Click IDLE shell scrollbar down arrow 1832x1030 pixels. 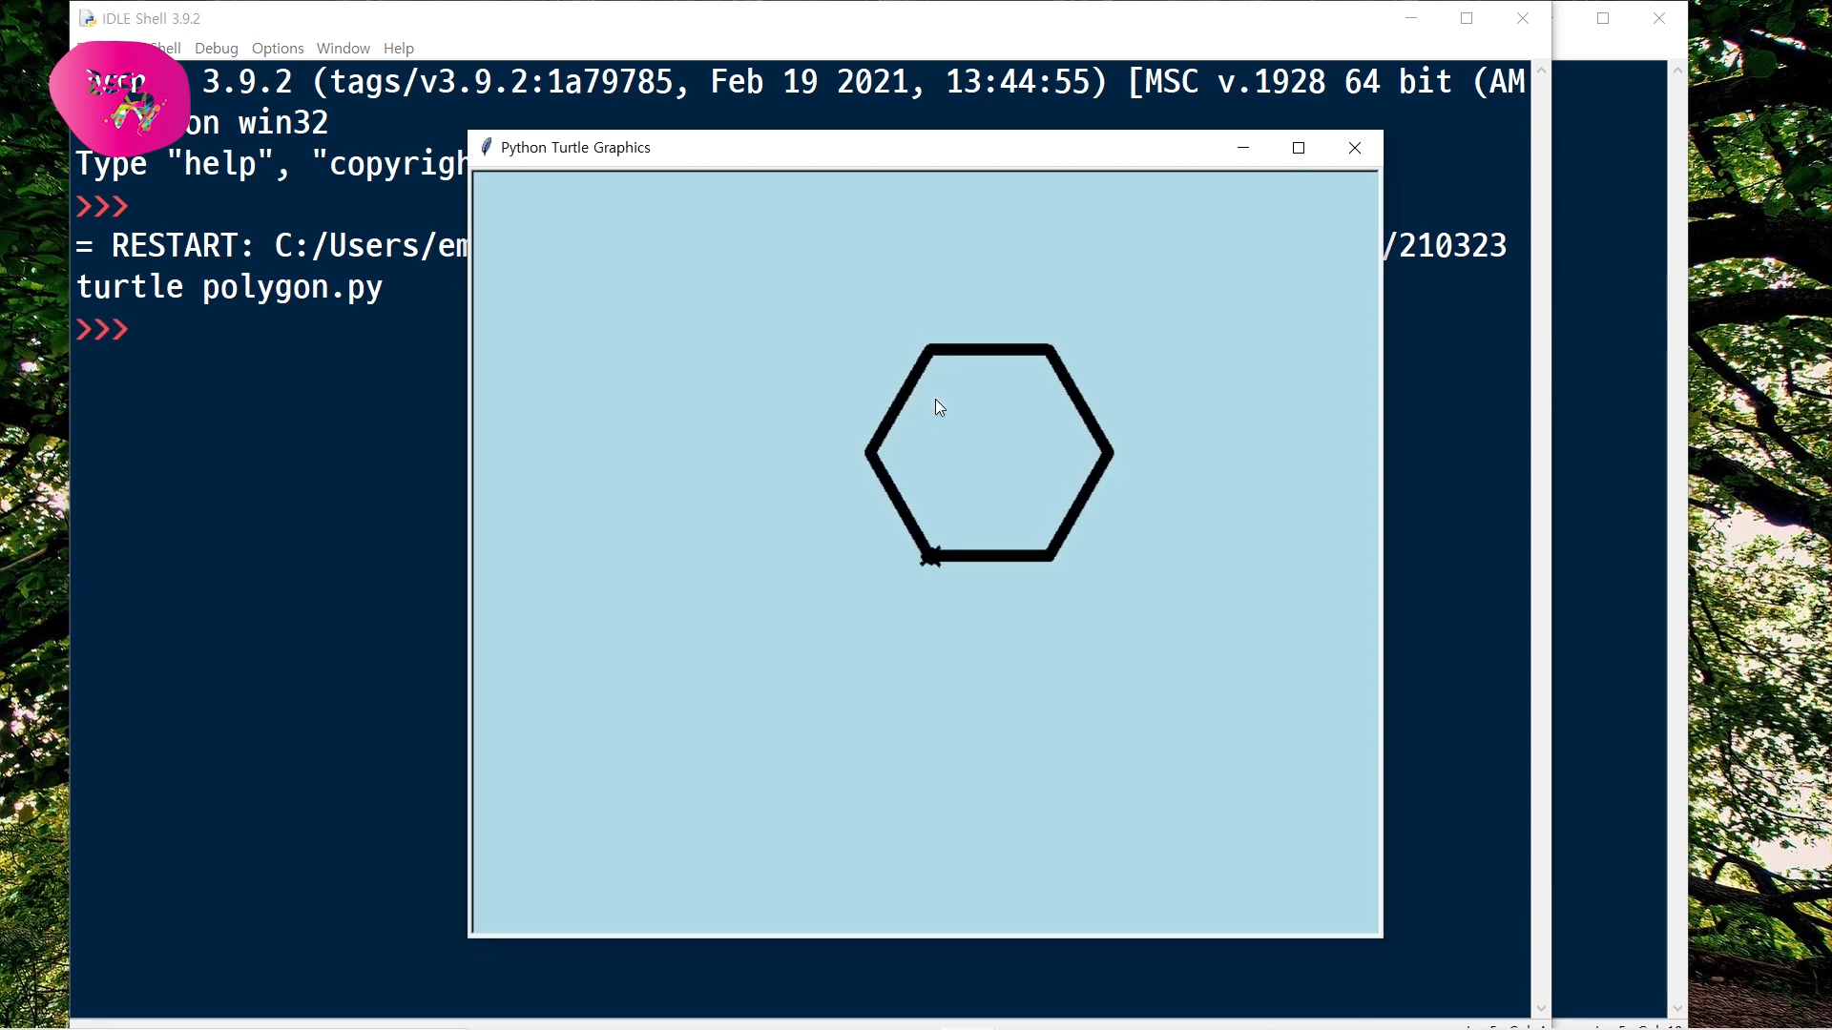coord(1541,1008)
